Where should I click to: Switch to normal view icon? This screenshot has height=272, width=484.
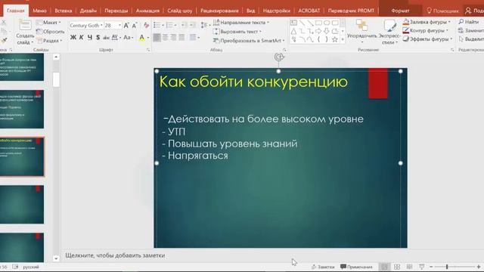(384, 267)
